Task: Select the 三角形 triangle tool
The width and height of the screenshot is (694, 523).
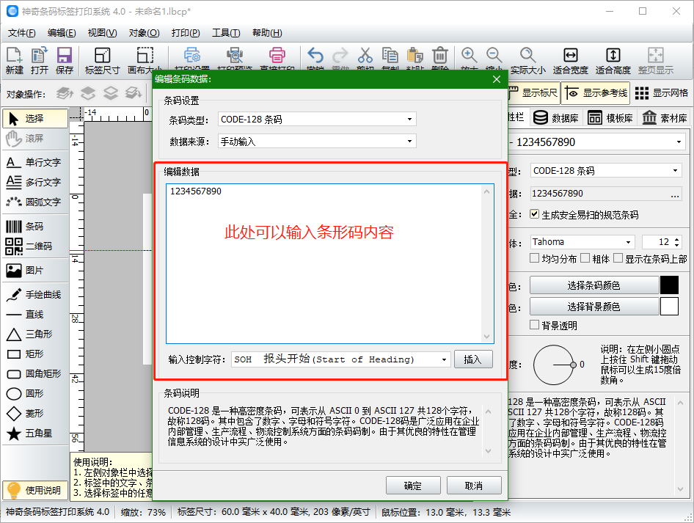Action: (x=35, y=334)
